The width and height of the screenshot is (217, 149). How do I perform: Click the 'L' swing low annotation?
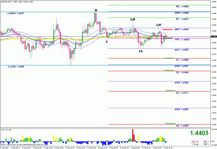click(x=107, y=41)
